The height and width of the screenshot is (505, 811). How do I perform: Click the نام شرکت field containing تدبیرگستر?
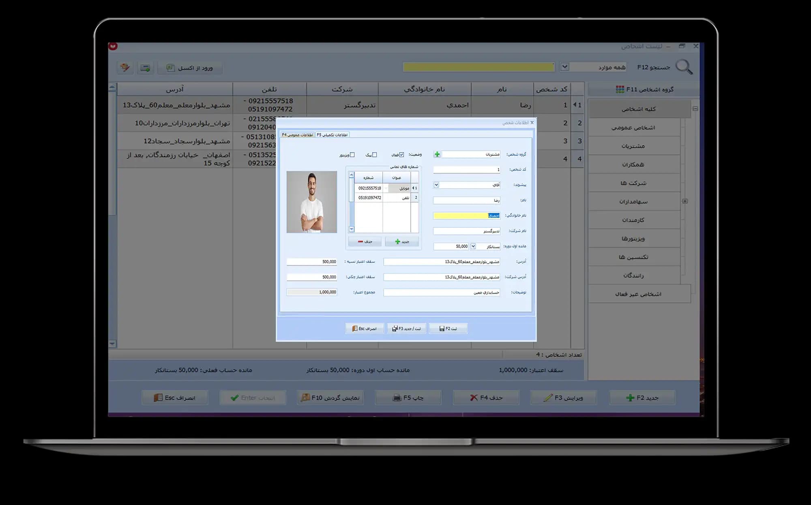click(467, 231)
